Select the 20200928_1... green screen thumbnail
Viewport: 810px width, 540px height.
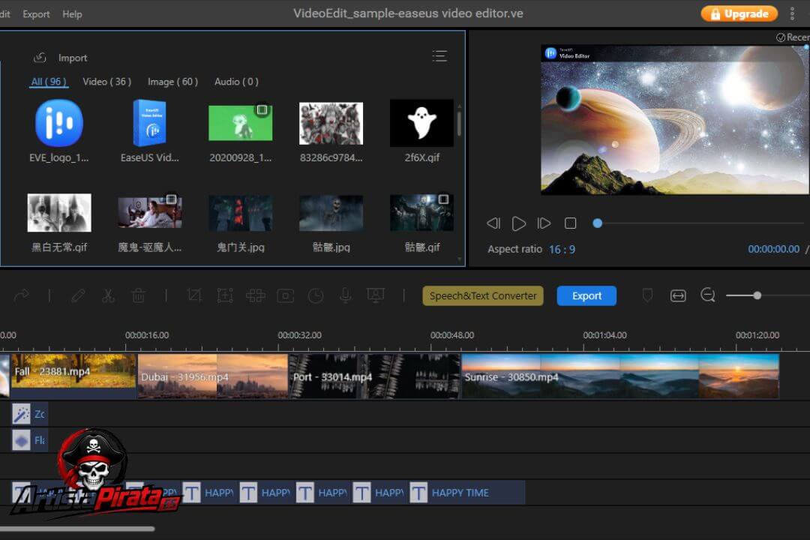click(240, 123)
